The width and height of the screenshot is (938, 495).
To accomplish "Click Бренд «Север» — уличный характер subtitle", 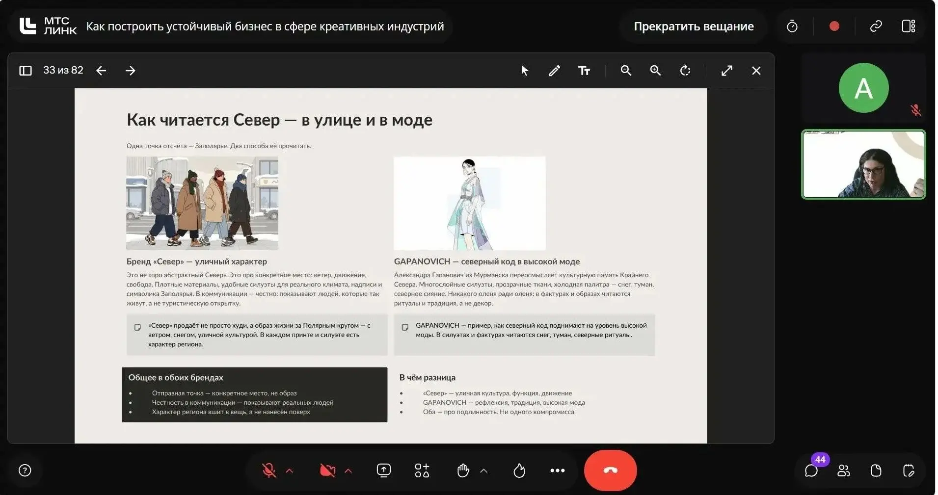I will (197, 261).
